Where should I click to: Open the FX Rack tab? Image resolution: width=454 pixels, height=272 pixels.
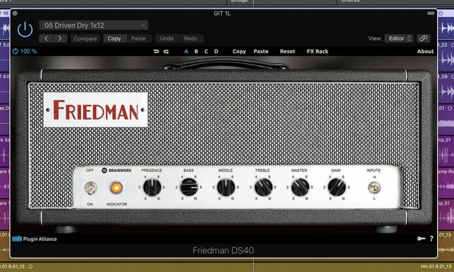[x=317, y=52]
